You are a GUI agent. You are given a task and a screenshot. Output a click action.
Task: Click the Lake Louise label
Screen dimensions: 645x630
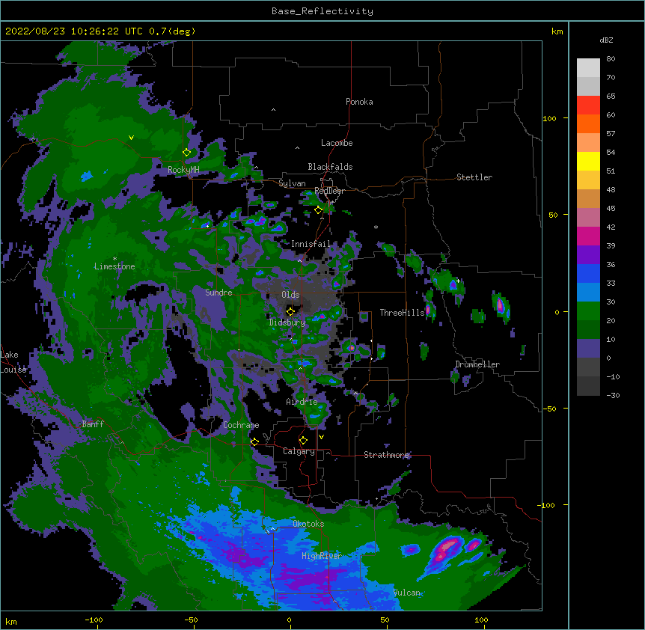click(13, 362)
